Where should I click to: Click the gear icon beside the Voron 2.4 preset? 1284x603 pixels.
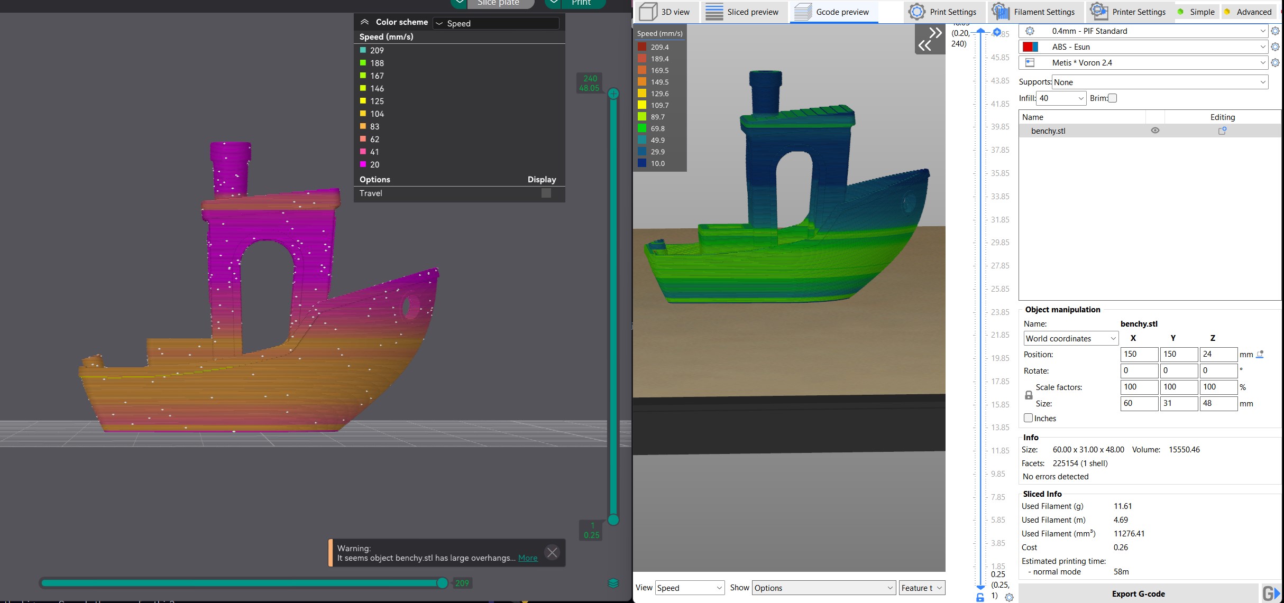(x=1275, y=63)
